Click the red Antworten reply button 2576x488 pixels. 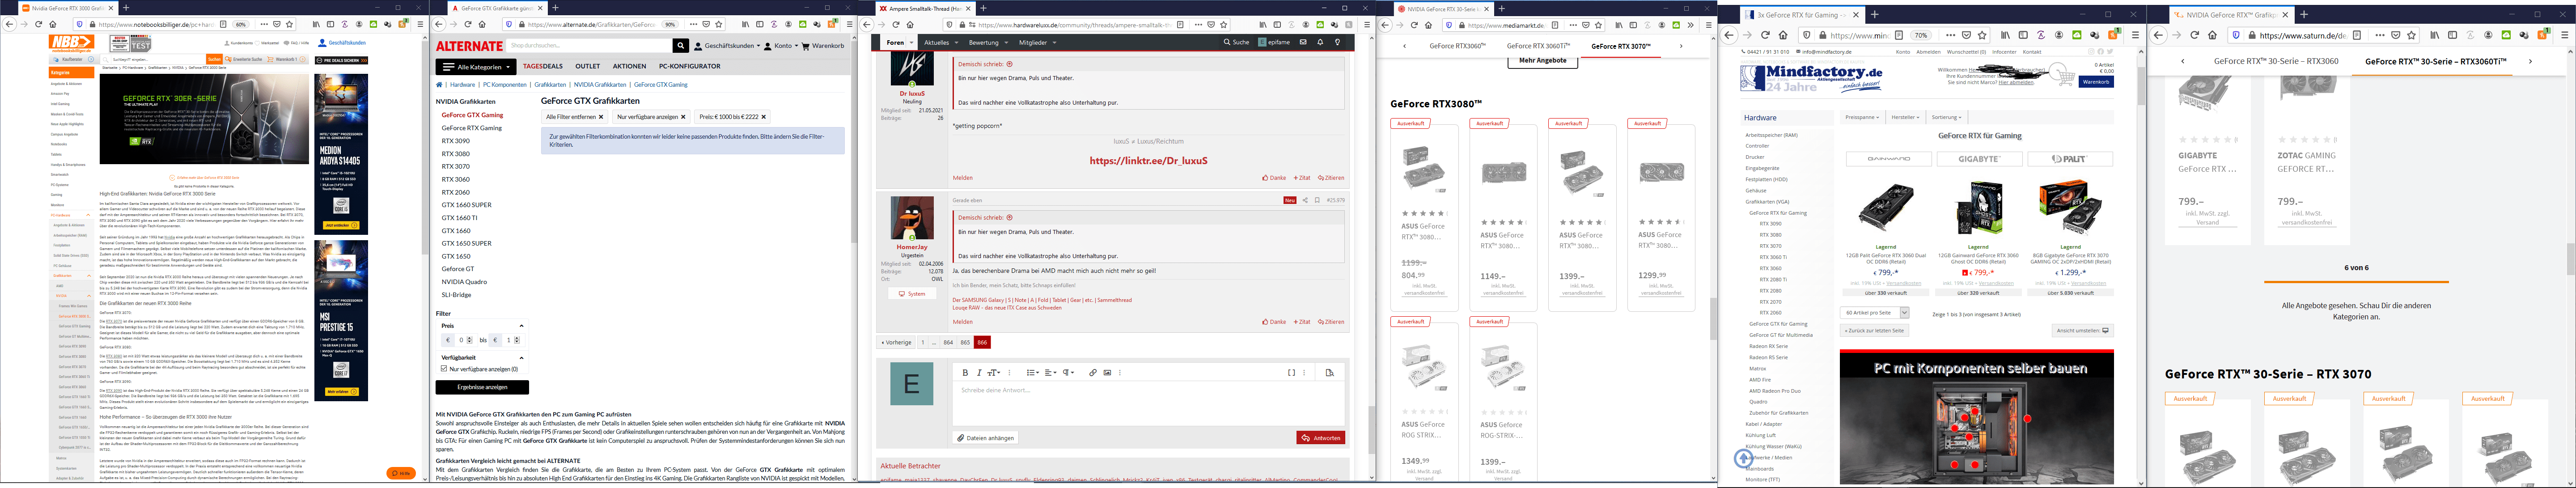pyautogui.click(x=1320, y=438)
